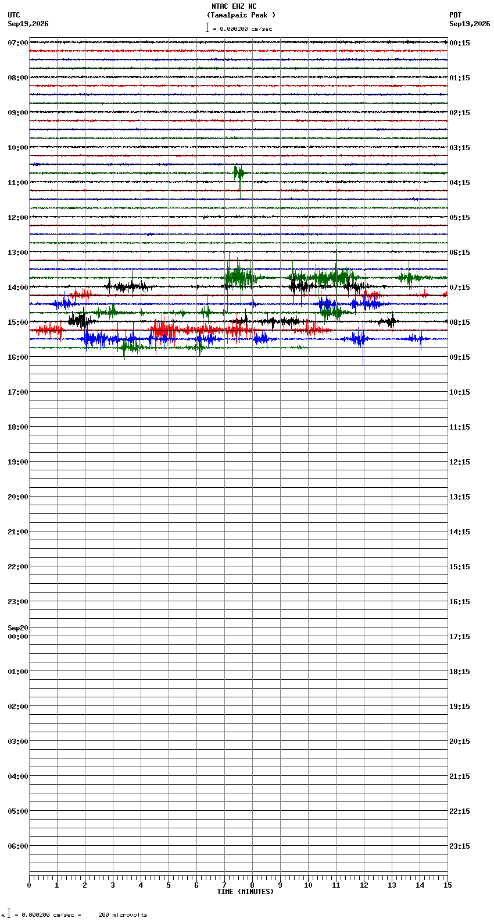Viewport: 494px width, 922px height.
Task: Click the black burst near minute 3 at 14:00
Action: tap(129, 286)
